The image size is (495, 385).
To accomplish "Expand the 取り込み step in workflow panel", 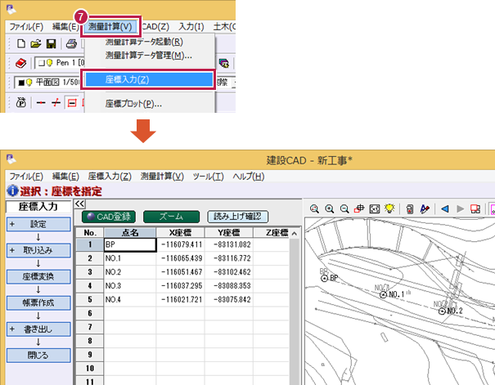I will 11,249.
